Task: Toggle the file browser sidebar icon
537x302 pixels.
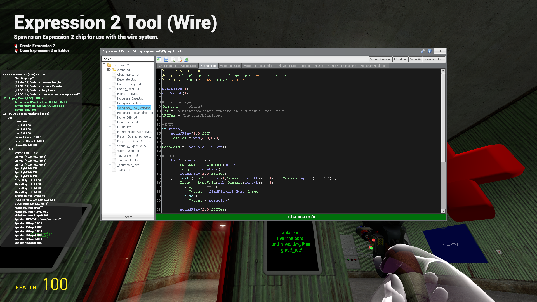Action: click(x=159, y=59)
